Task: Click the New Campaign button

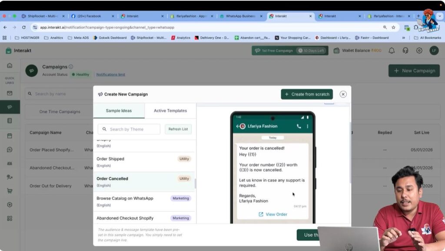Action: click(414, 70)
